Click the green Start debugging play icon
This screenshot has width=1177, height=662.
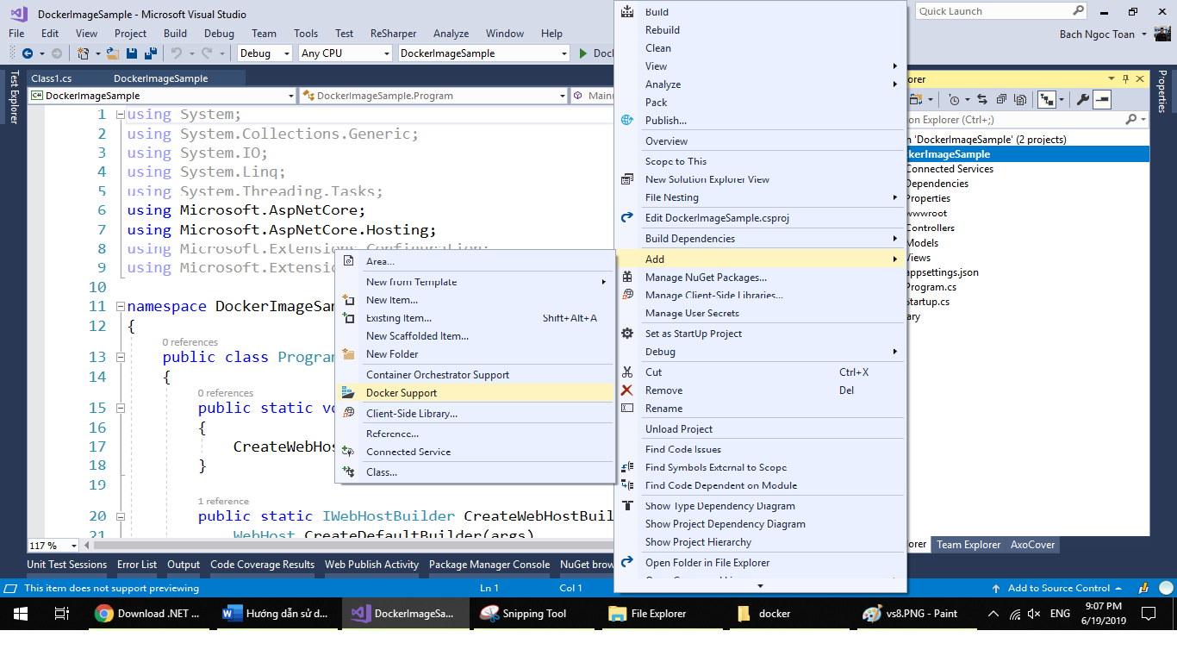[x=583, y=53]
